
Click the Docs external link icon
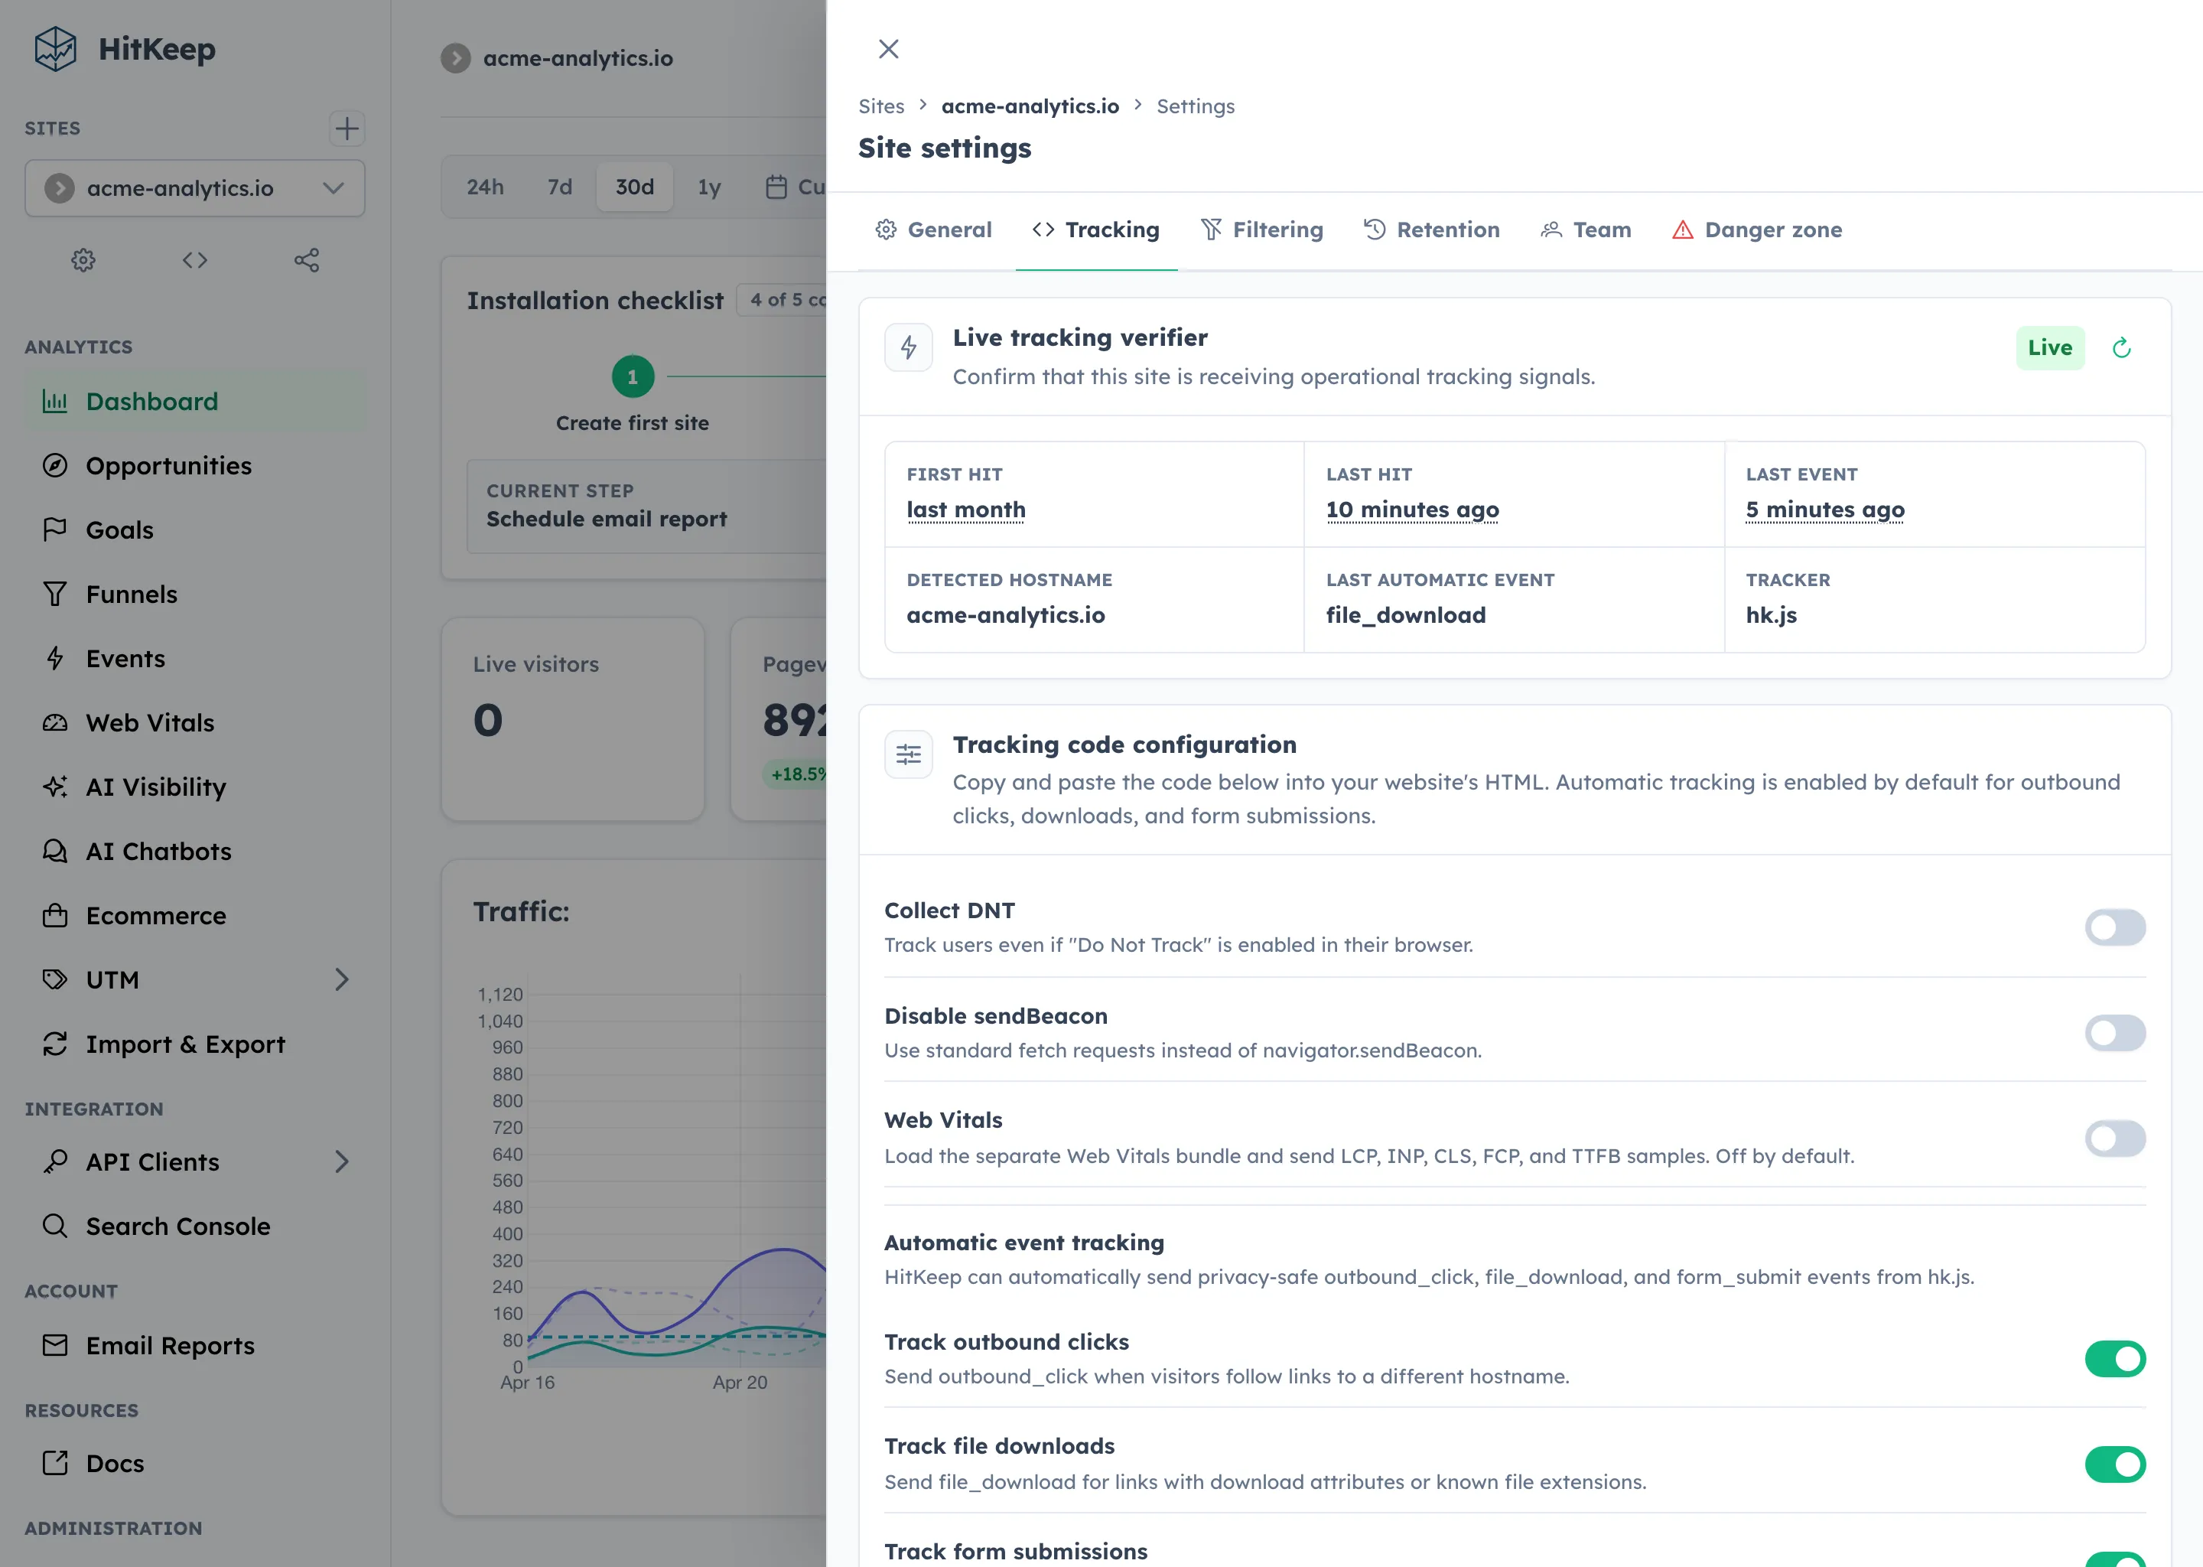tap(55, 1463)
